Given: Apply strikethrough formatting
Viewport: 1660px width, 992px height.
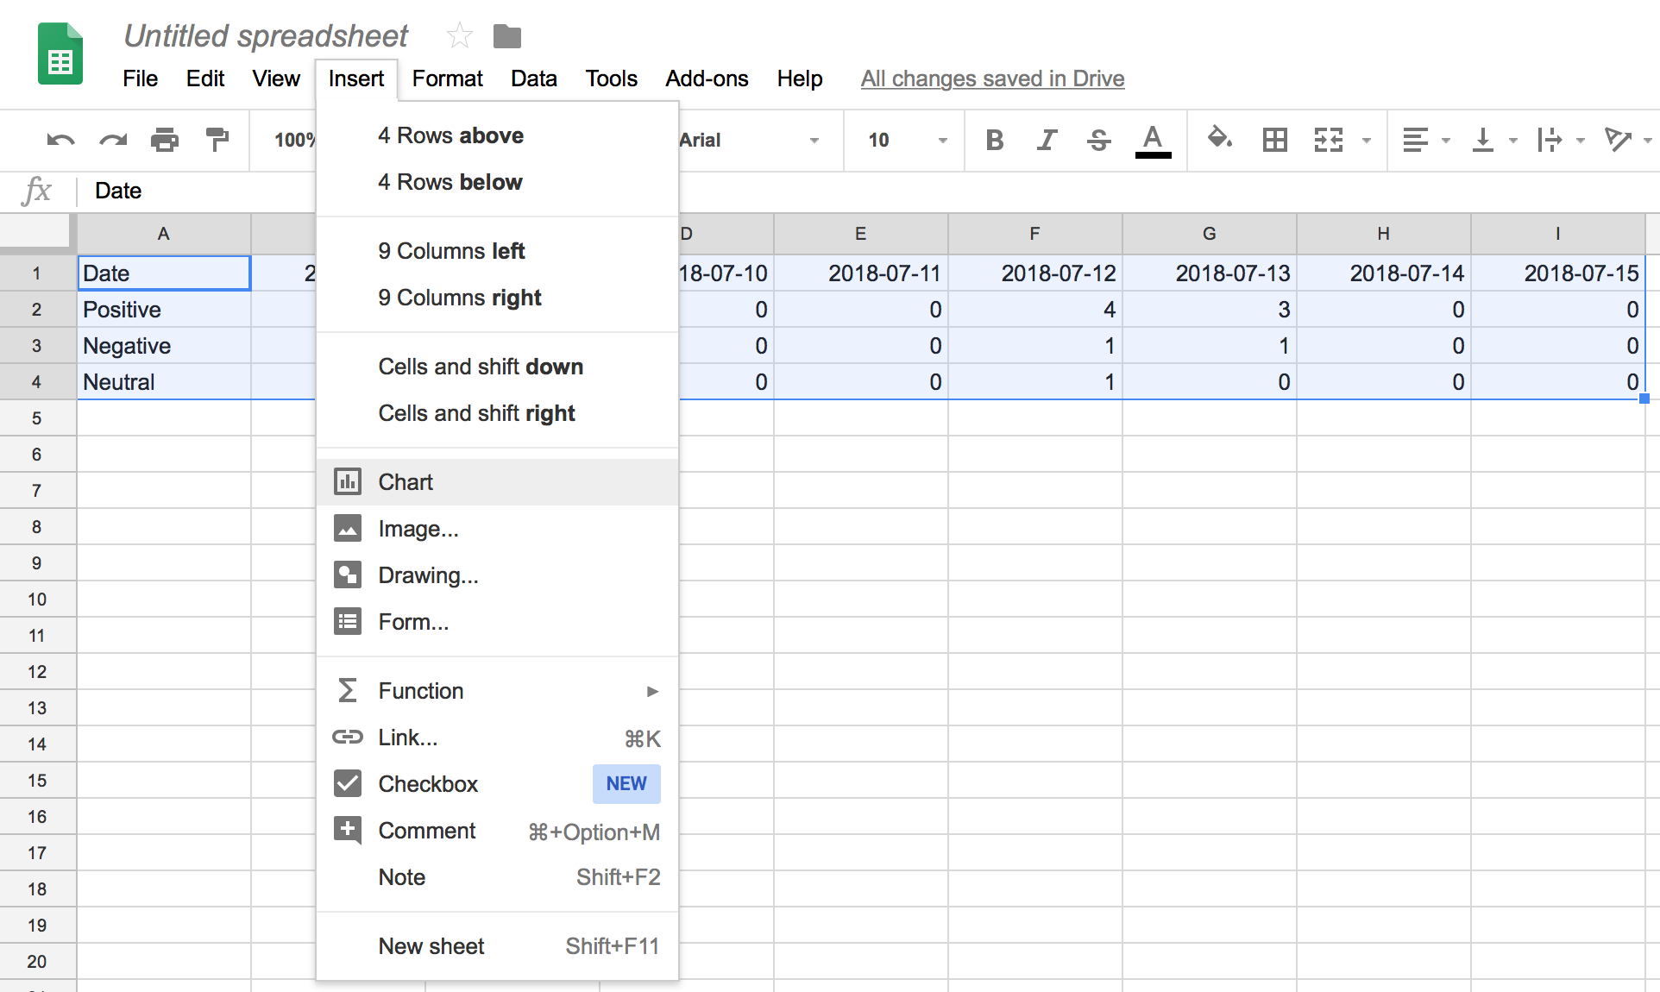Looking at the screenshot, I should [x=1098, y=140].
